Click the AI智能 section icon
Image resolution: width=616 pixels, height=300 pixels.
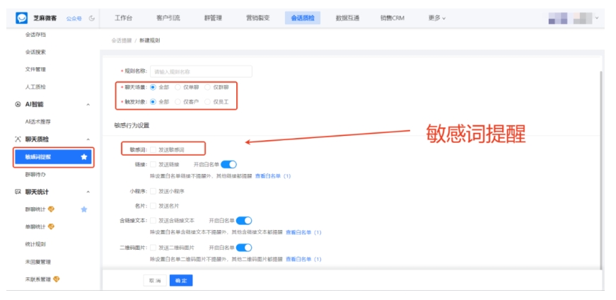pos(18,104)
